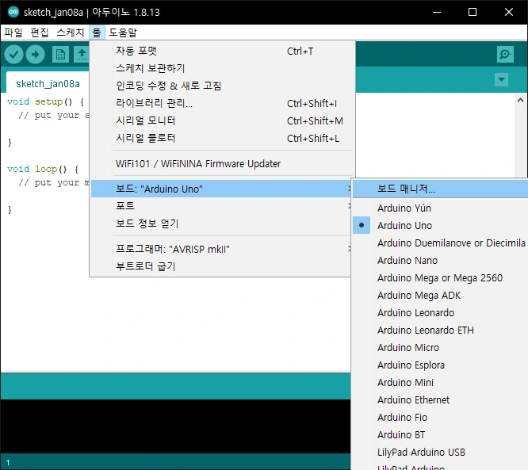Viewport: 528px width, 470px height.
Task: Select Arduino Mini board
Action: coord(440,383)
